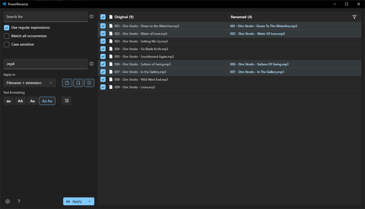Viewport: 365px width, 209px height.
Task: Click PowerRename app icon in title bar
Action: [4, 4]
